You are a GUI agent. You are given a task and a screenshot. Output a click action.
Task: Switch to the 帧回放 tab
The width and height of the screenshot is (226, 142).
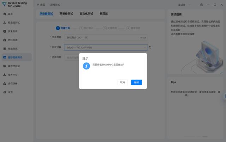point(104,13)
